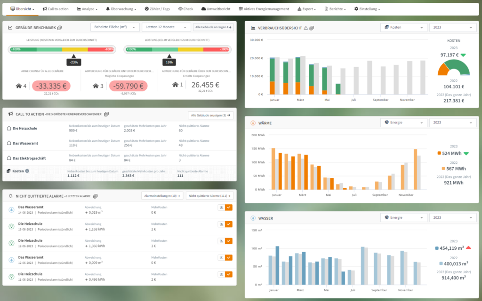Open the Überwachung menu
This screenshot has height=301, width=482.
point(121,9)
